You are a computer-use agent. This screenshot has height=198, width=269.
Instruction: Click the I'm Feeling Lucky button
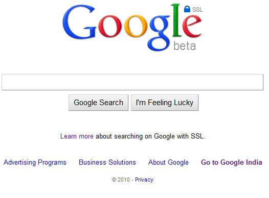coord(165,103)
